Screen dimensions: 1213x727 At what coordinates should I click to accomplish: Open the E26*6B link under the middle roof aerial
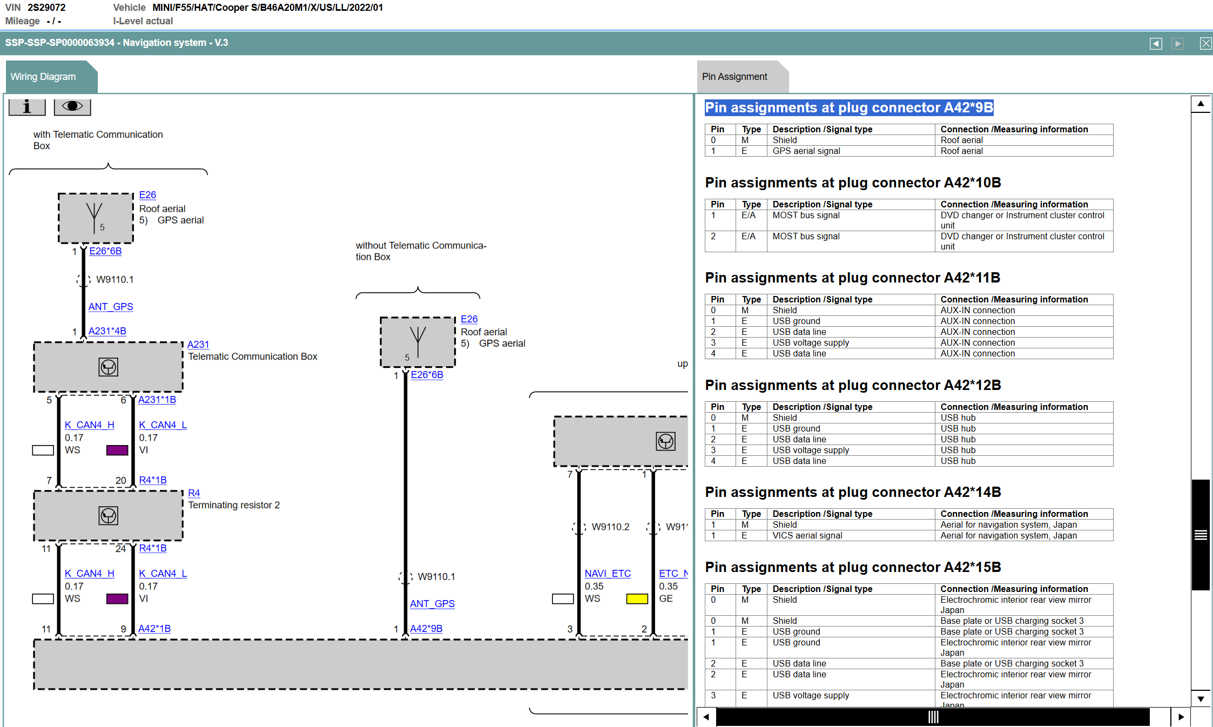427,375
